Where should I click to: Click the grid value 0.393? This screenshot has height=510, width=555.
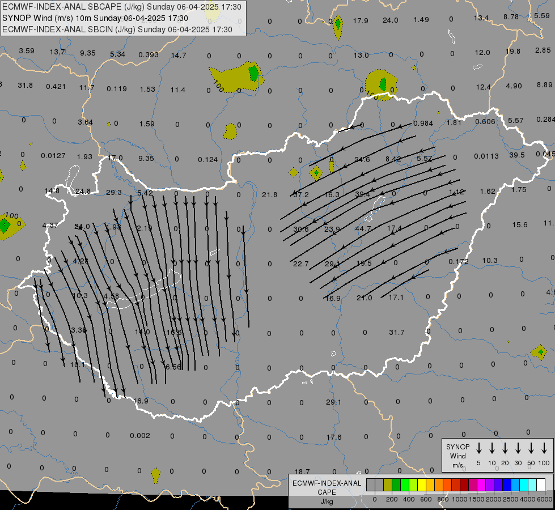(149, 54)
